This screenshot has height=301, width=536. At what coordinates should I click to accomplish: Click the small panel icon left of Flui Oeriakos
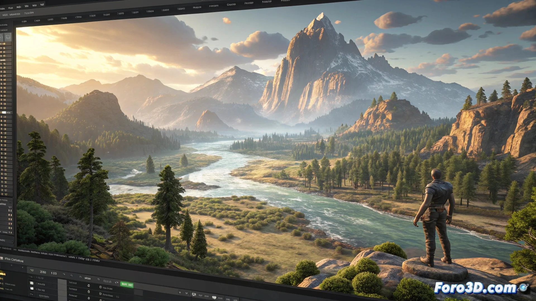1,258
